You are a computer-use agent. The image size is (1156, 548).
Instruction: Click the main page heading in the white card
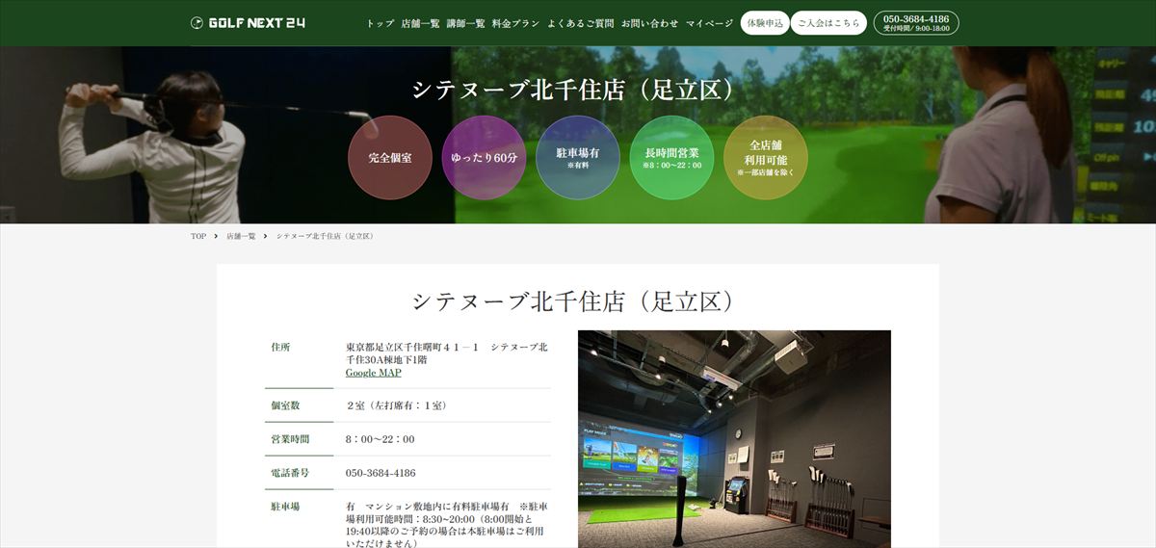click(578, 300)
